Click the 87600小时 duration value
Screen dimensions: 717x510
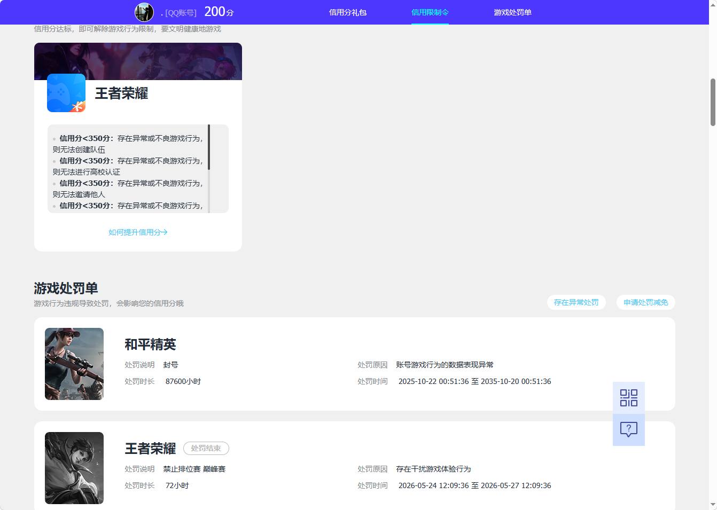tap(183, 381)
